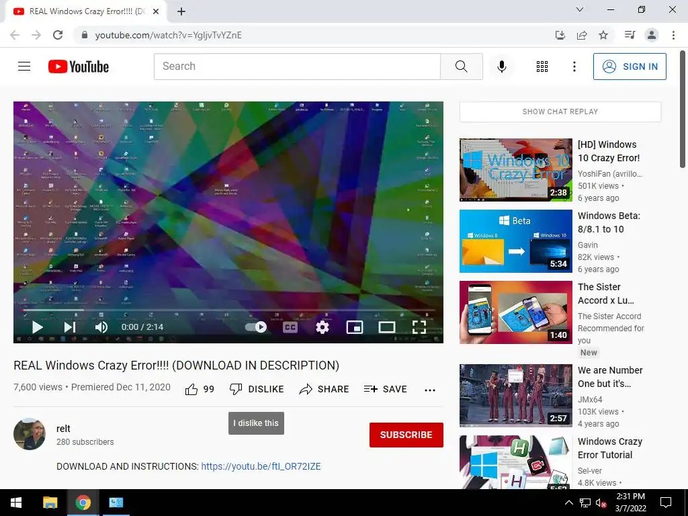Open YouTube settings three-dot menu
This screenshot has height=516, width=688.
click(574, 67)
